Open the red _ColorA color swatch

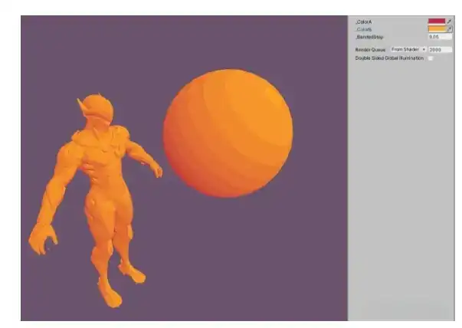[437, 21]
